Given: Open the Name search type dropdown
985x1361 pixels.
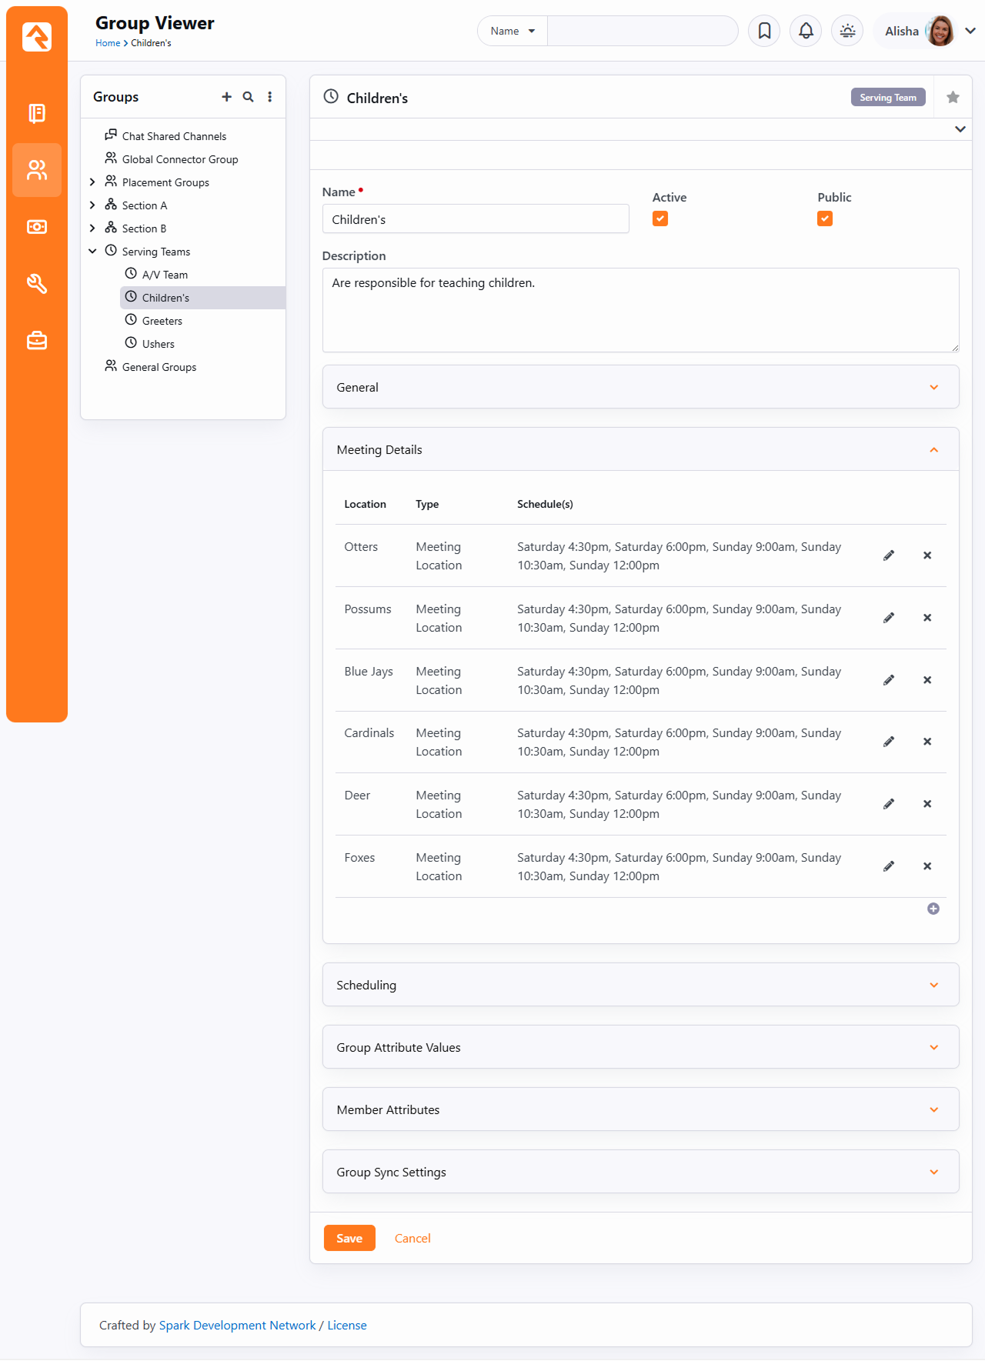Looking at the screenshot, I should pyautogui.click(x=513, y=31).
